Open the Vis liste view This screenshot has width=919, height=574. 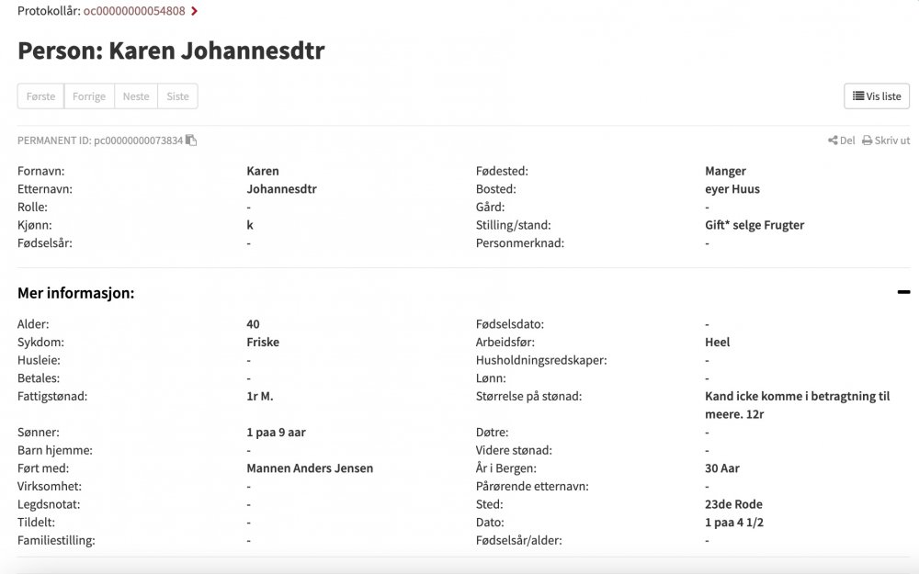point(877,96)
